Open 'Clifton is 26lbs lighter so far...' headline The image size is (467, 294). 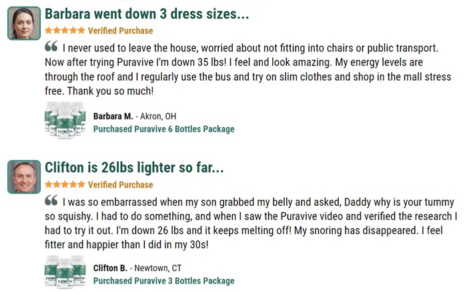pyautogui.click(x=134, y=167)
